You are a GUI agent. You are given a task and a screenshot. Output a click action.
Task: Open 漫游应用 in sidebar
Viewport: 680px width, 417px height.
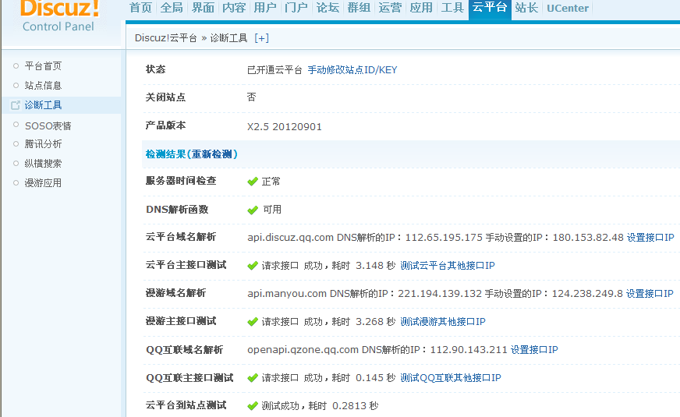43,183
